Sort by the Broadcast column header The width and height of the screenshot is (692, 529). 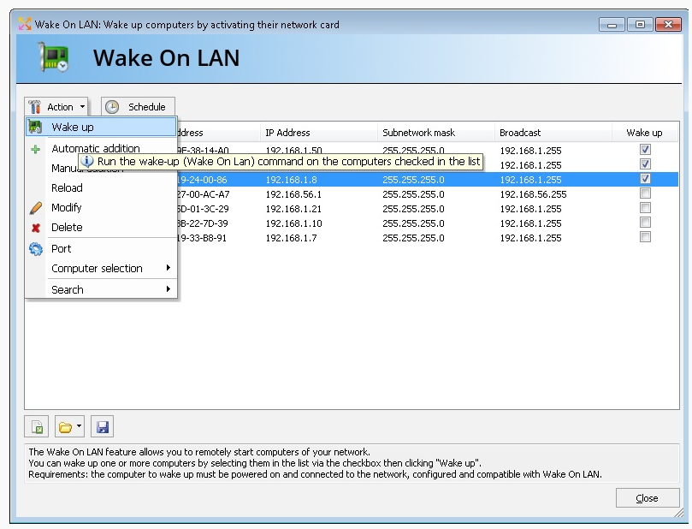coord(553,133)
